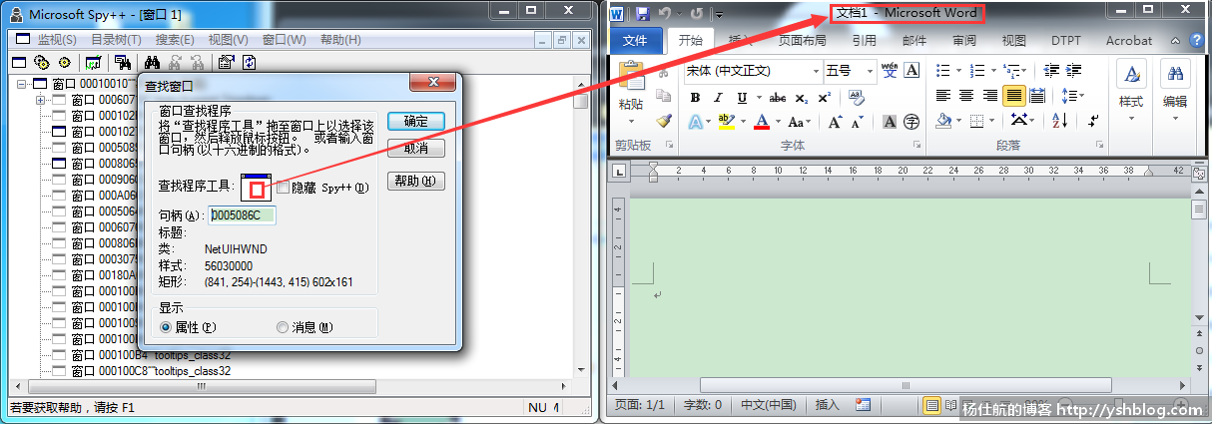Click the 句柄 handle input field
The height and width of the screenshot is (424, 1212).
(241, 214)
